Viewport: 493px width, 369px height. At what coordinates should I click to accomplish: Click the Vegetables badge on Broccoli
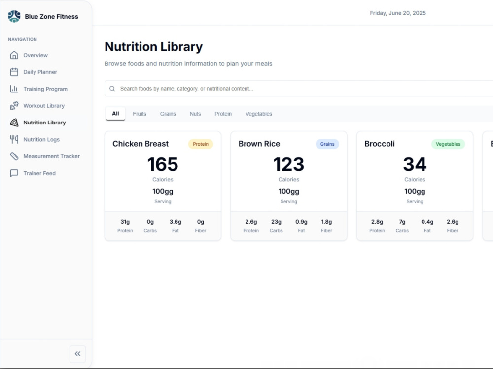[448, 144]
